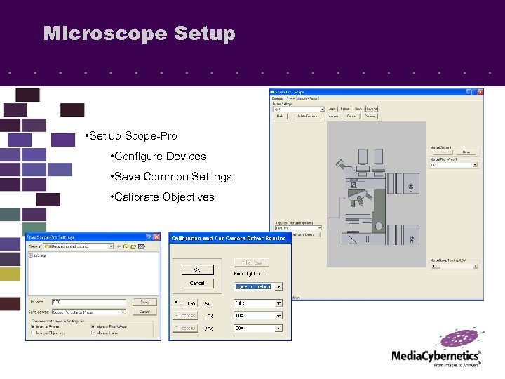Click Cancel in the Calibration dialog

tap(197, 284)
